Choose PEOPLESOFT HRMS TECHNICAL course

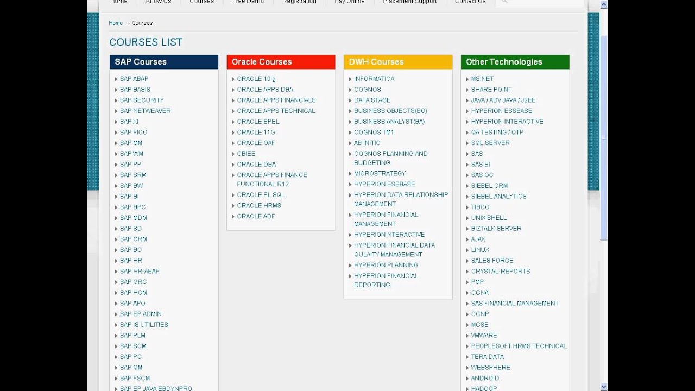(519, 346)
